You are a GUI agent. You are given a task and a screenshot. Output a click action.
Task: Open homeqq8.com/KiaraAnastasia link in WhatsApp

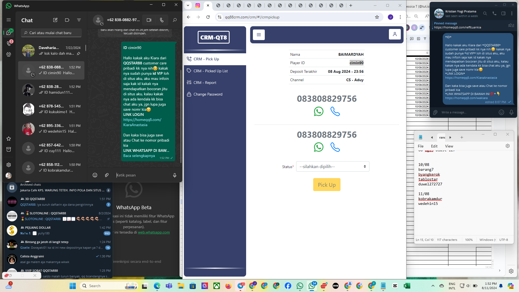142,122
